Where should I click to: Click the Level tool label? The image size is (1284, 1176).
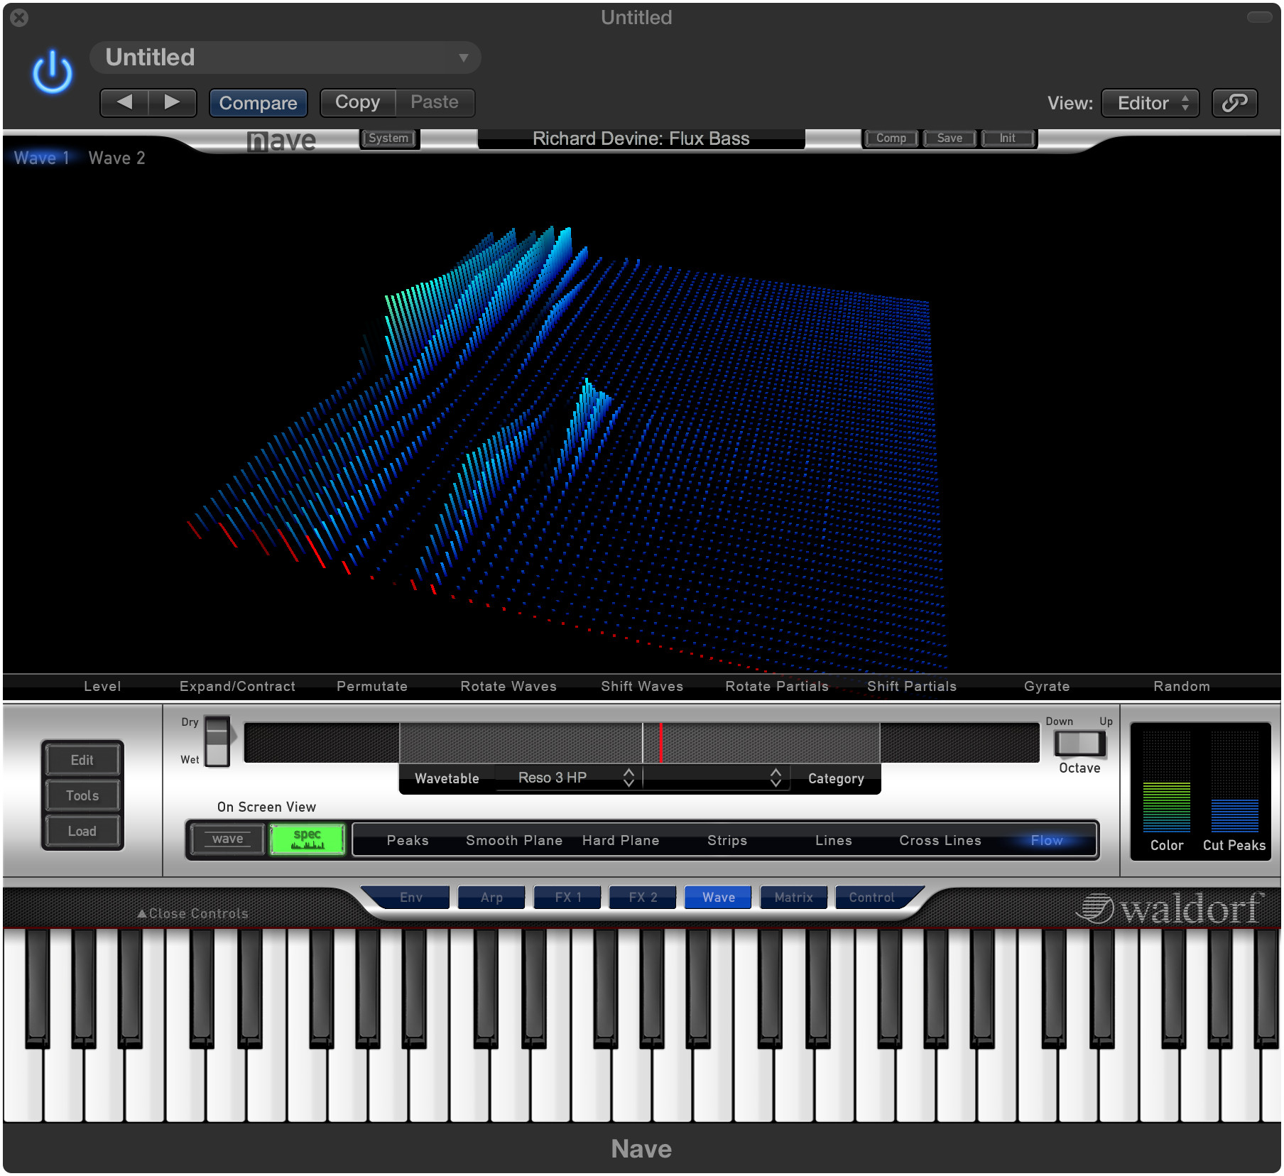click(102, 686)
